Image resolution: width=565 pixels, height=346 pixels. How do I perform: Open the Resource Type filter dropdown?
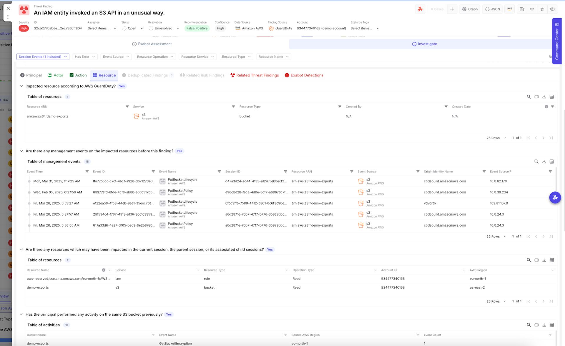[x=236, y=56]
